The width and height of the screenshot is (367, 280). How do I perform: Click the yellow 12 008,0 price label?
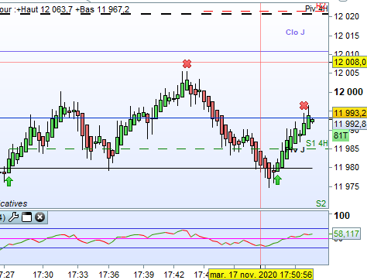(350, 62)
